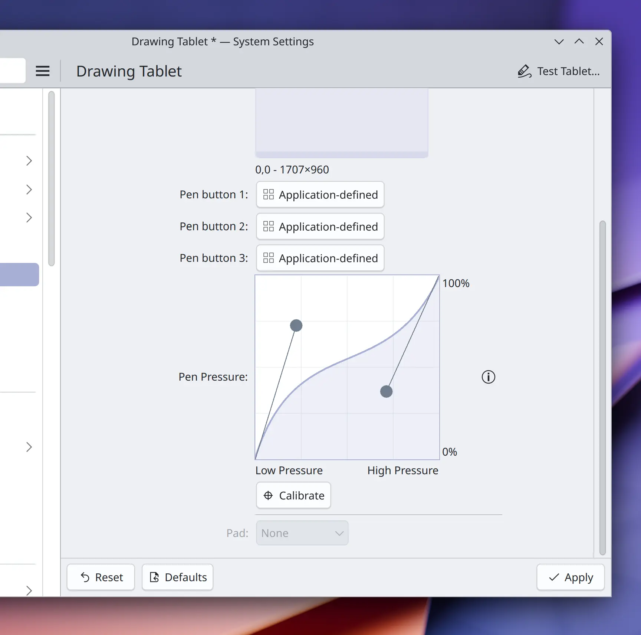Click the lower-right pressure curve handle
The height and width of the screenshot is (635, 641).
386,391
